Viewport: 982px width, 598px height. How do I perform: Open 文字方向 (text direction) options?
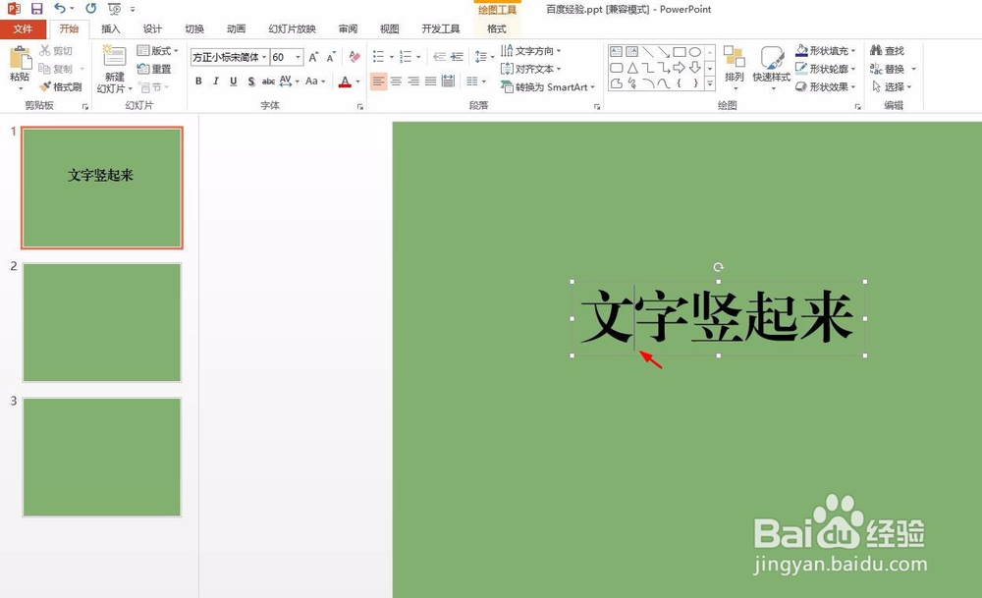click(x=531, y=50)
